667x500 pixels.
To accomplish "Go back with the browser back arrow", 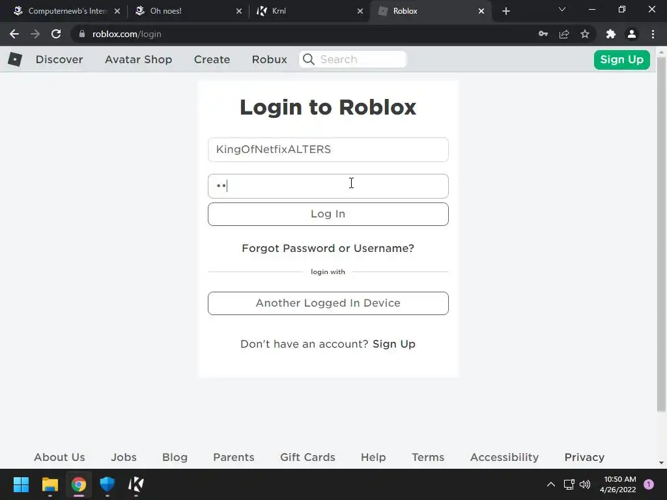I will point(14,34).
